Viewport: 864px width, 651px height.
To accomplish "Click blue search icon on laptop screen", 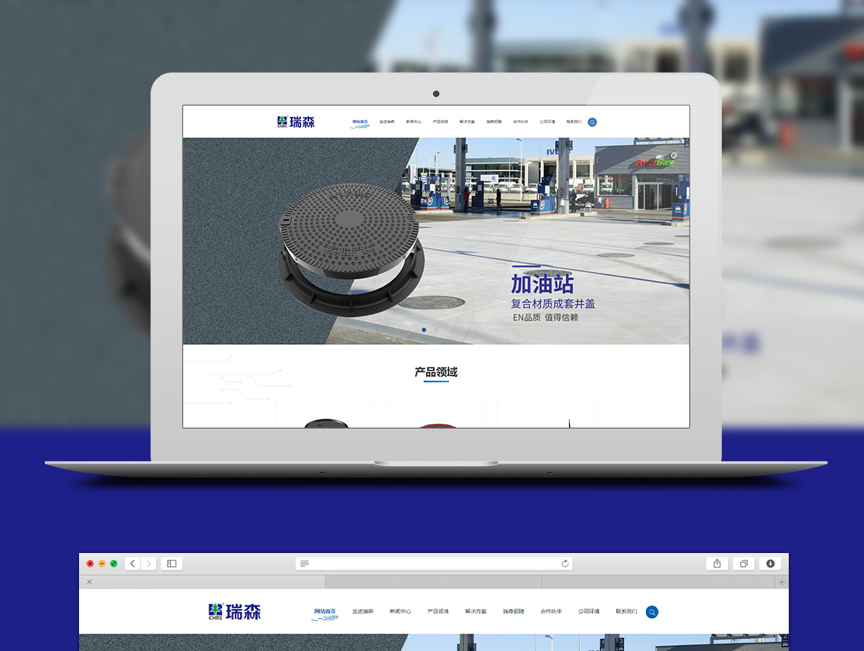I will (592, 122).
